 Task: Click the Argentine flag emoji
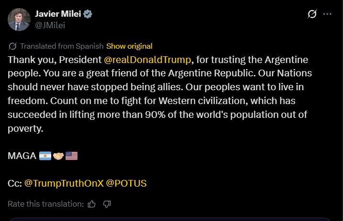[45, 156]
